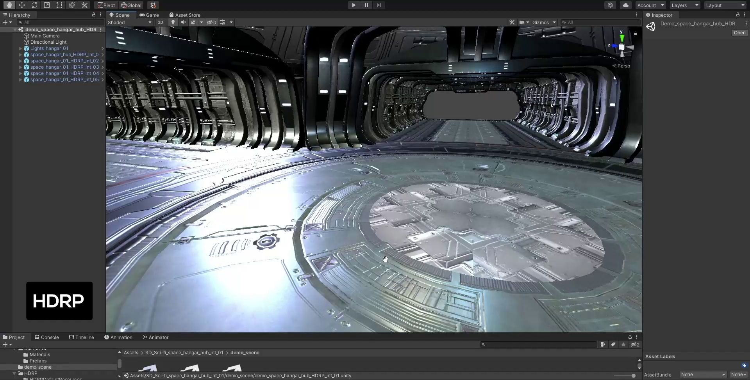Open Inspector asset options menu
Viewport: 750px width, 380px height.
tap(747, 23)
